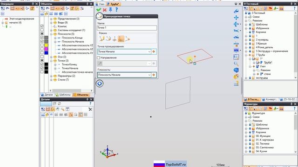This screenshot has width=298, height=167.
Task: Click yellow color swatch of Абсолютная плоскость YZ
Action: coord(46,45)
